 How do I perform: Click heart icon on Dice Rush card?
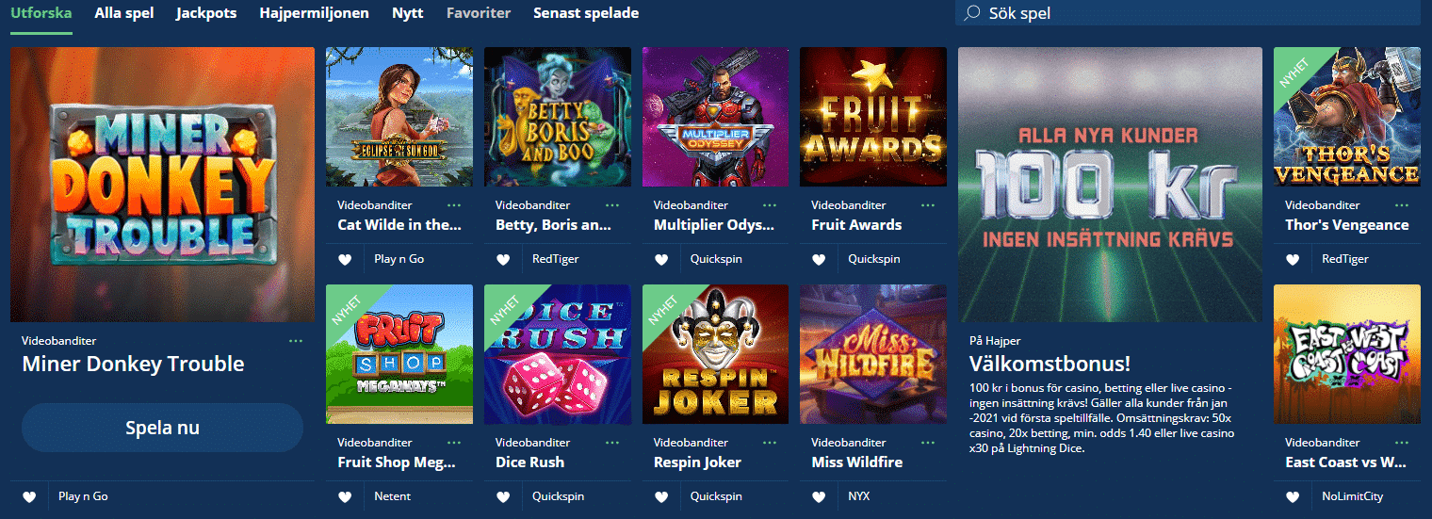(503, 496)
